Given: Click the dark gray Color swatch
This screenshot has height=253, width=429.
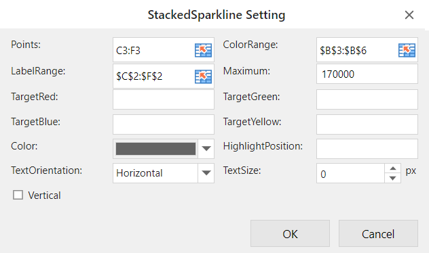Looking at the screenshot, I should click(x=155, y=149).
